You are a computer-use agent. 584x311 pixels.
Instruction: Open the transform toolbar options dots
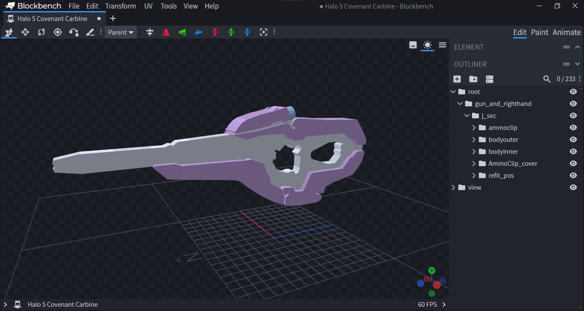274,32
